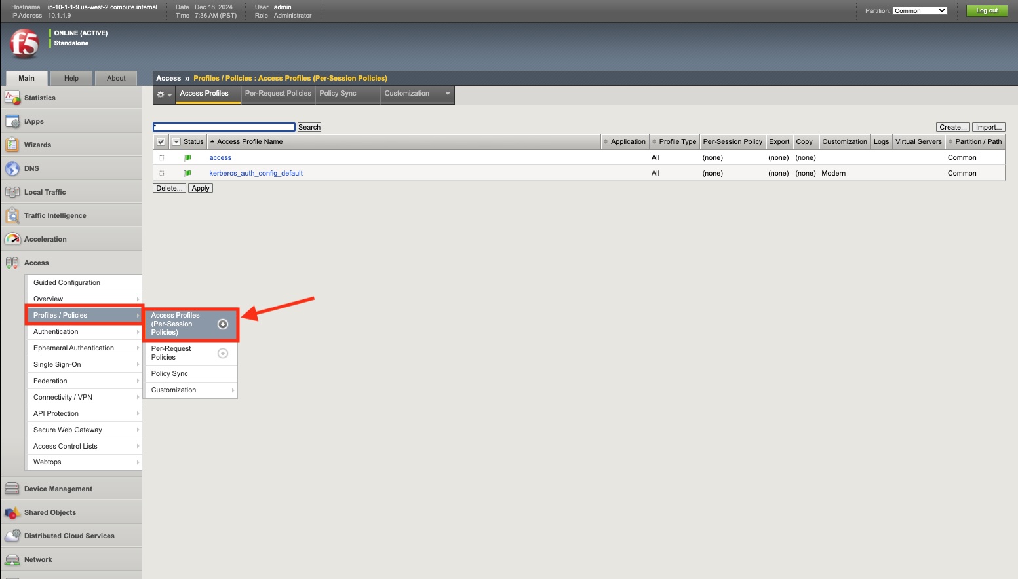
Task: Open the iApps sidebar icon
Action: (x=12, y=122)
